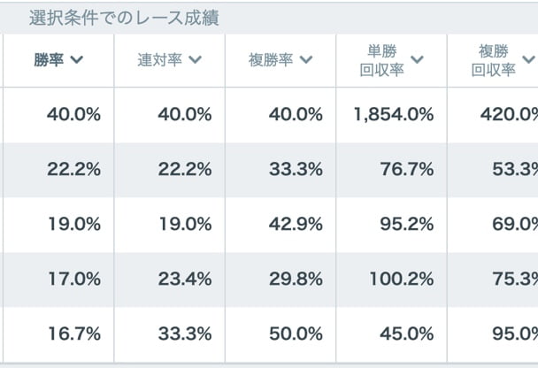The height and width of the screenshot is (368, 538).
Task: Click the sort chevron beside 複勝回収率
Action: [528, 60]
